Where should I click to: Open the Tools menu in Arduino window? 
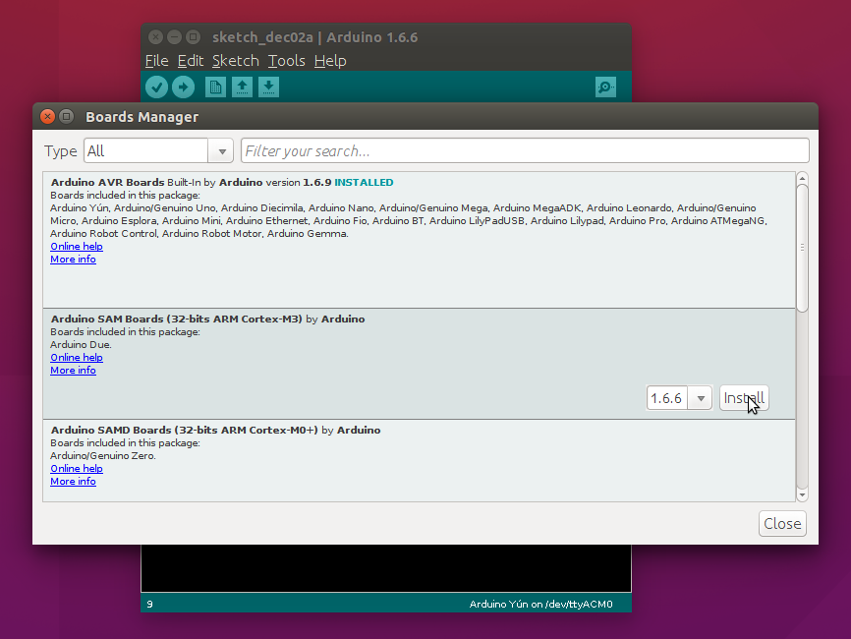pyautogui.click(x=287, y=61)
